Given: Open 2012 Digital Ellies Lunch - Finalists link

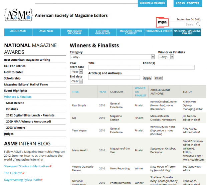Looking at the screenshot, I should (30, 115).
